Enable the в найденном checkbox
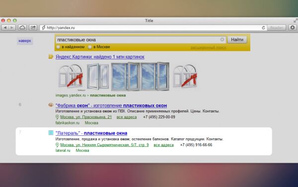 pos(58,47)
